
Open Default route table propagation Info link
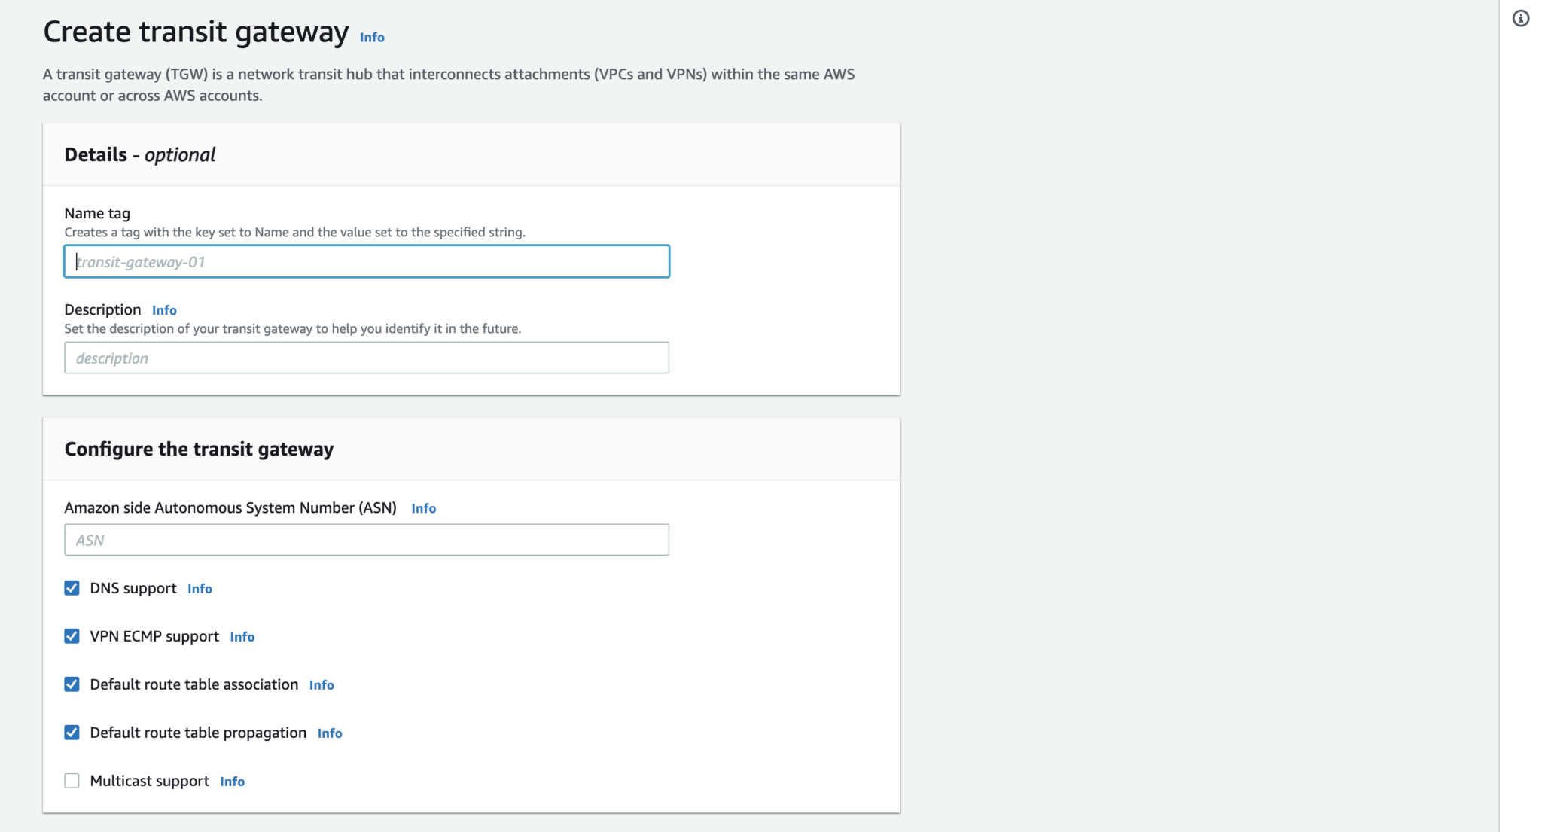(329, 733)
